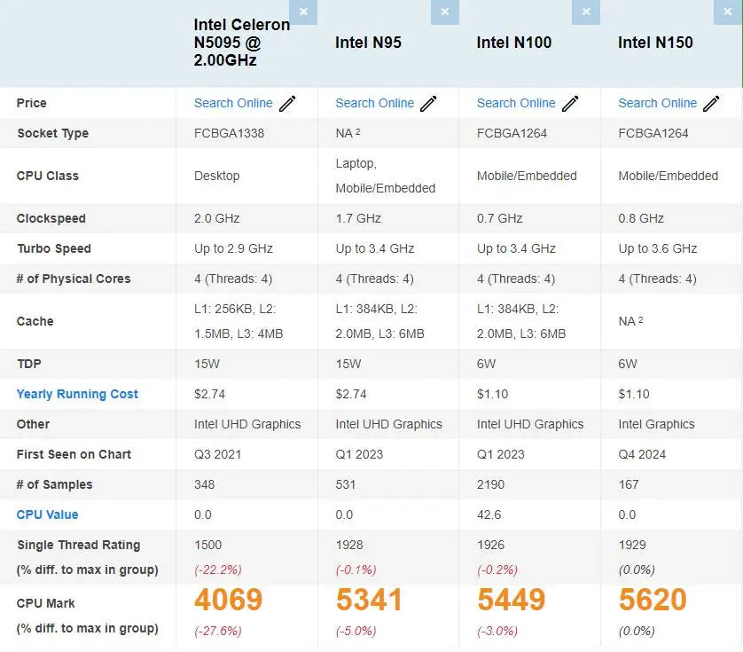743x652 pixels.
Task: Follow Search Online link for Intel N100
Action: point(516,103)
